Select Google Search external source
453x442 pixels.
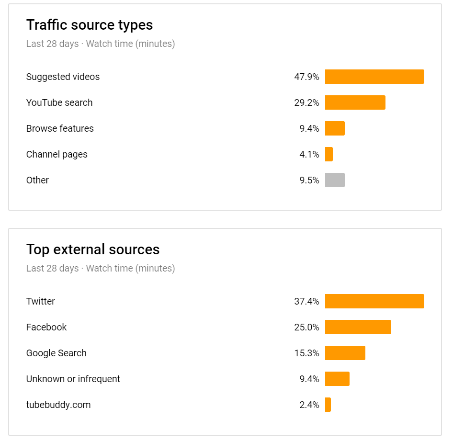[x=57, y=353]
